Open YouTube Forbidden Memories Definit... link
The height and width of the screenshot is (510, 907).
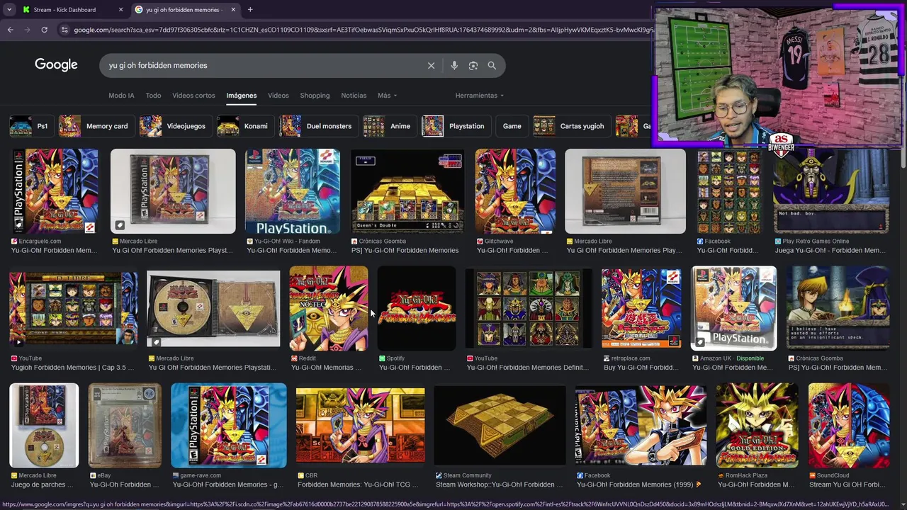coord(527,368)
